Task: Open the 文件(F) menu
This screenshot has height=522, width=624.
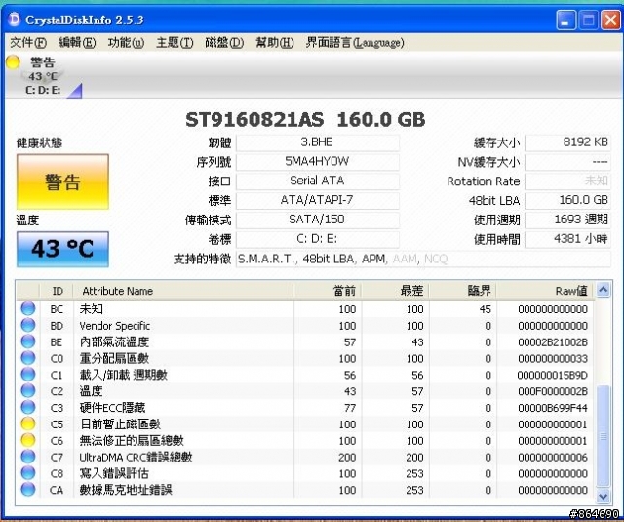Action: (x=28, y=42)
